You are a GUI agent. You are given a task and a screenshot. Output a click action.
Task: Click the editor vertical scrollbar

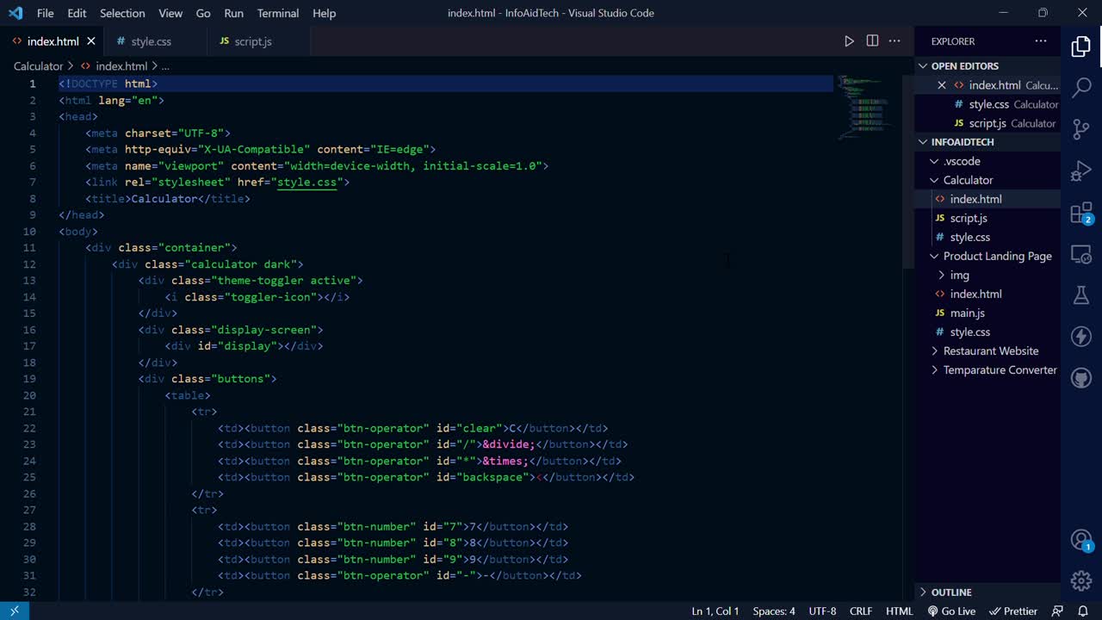point(907,172)
